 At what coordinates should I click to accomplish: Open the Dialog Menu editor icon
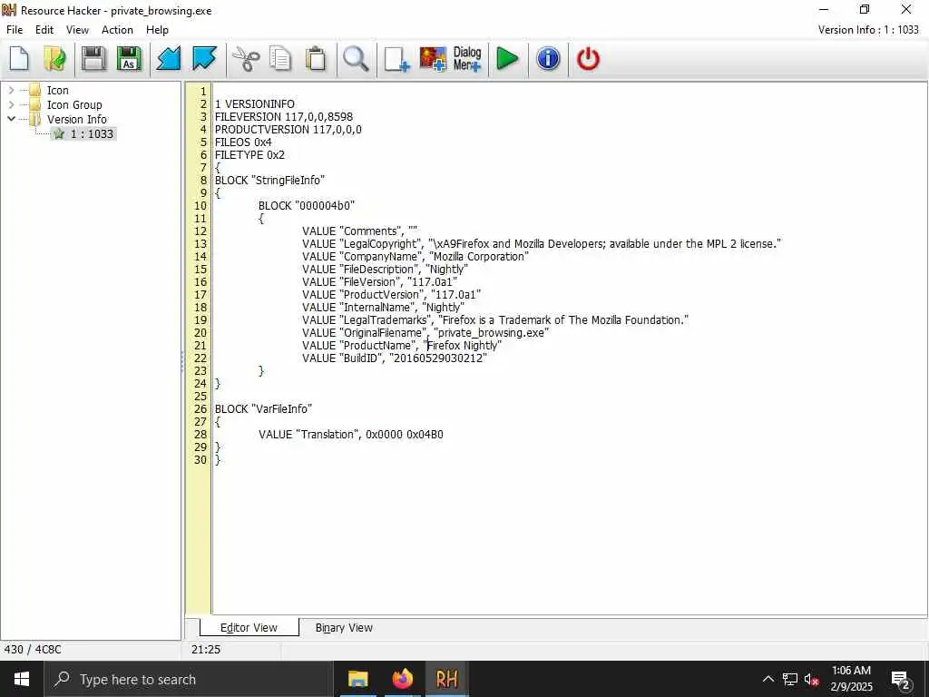click(x=467, y=59)
